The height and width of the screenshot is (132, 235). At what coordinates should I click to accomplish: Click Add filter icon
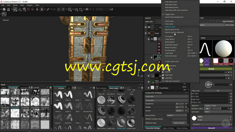click(163, 78)
